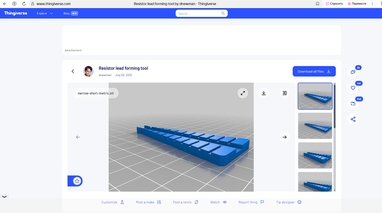This screenshot has width=382, height=213.
Task: Open the browser shield icon left of reload
Action: (14, 4)
